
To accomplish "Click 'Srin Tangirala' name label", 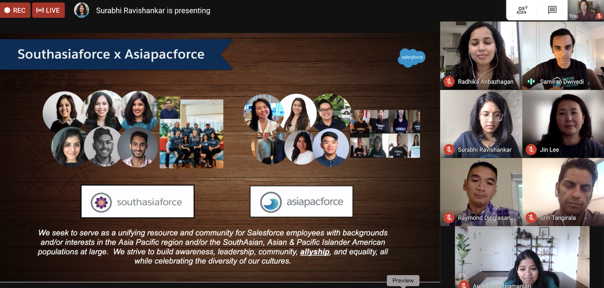I will (558, 218).
